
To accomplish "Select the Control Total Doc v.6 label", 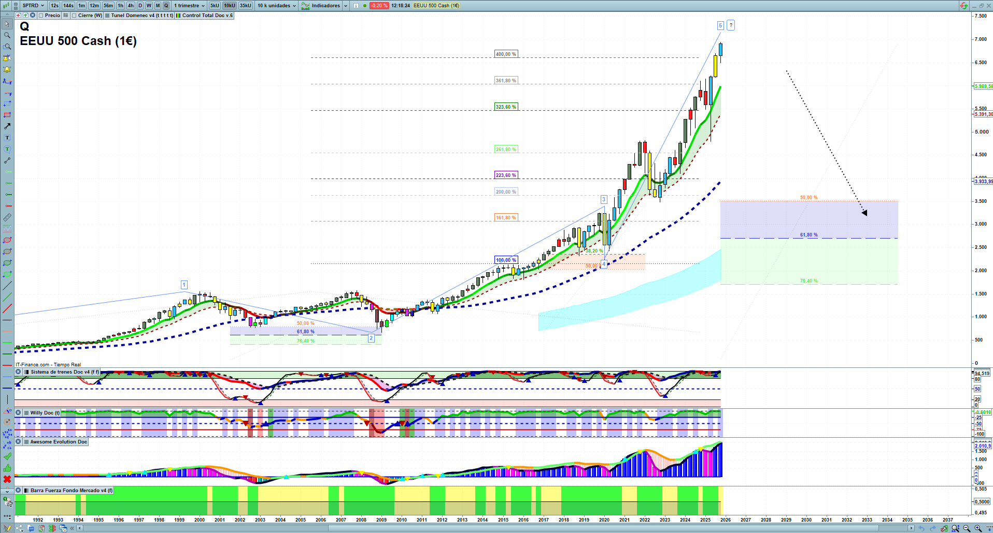I will click(x=207, y=16).
